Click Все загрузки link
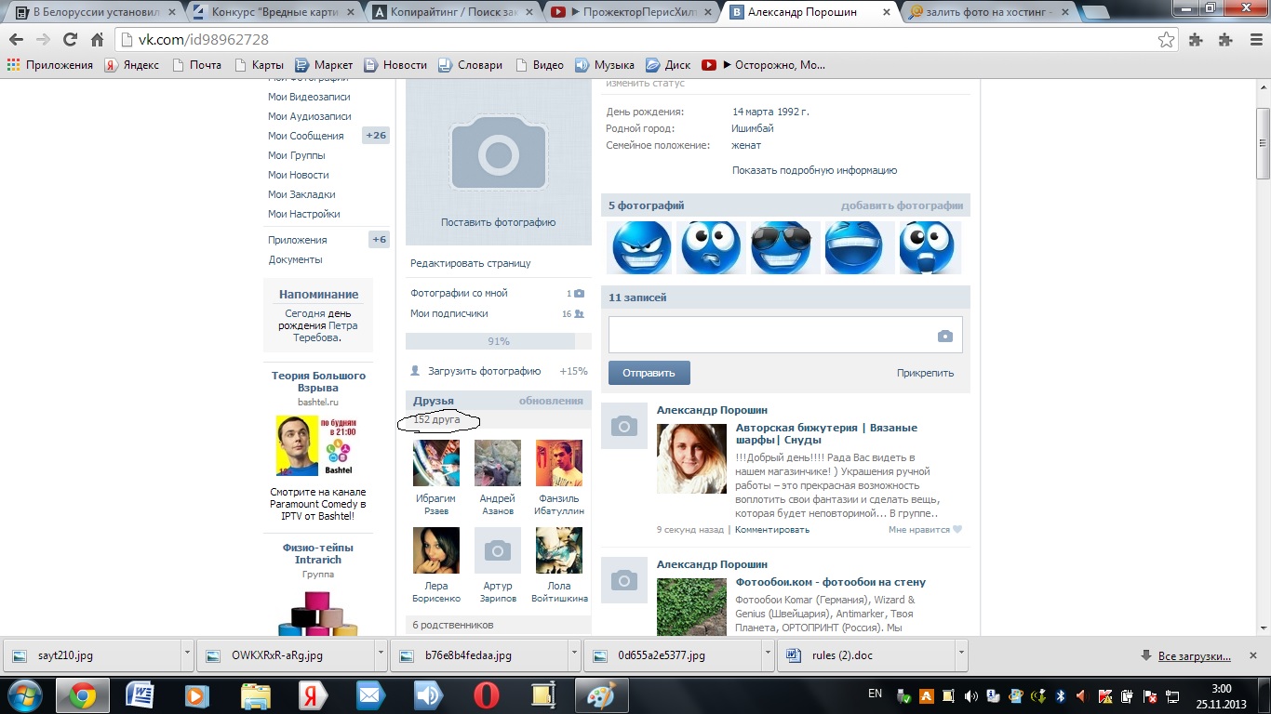 click(1195, 655)
